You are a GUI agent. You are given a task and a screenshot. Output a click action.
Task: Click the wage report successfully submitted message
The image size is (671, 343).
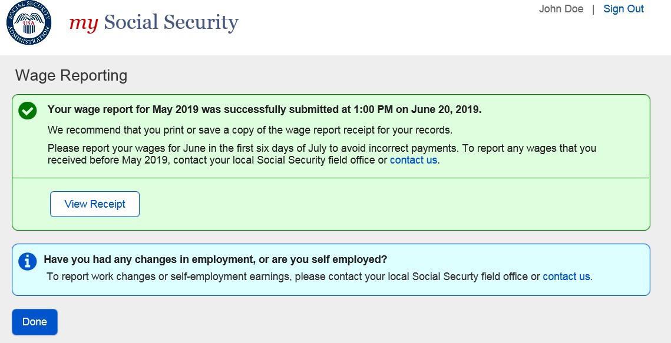click(265, 109)
